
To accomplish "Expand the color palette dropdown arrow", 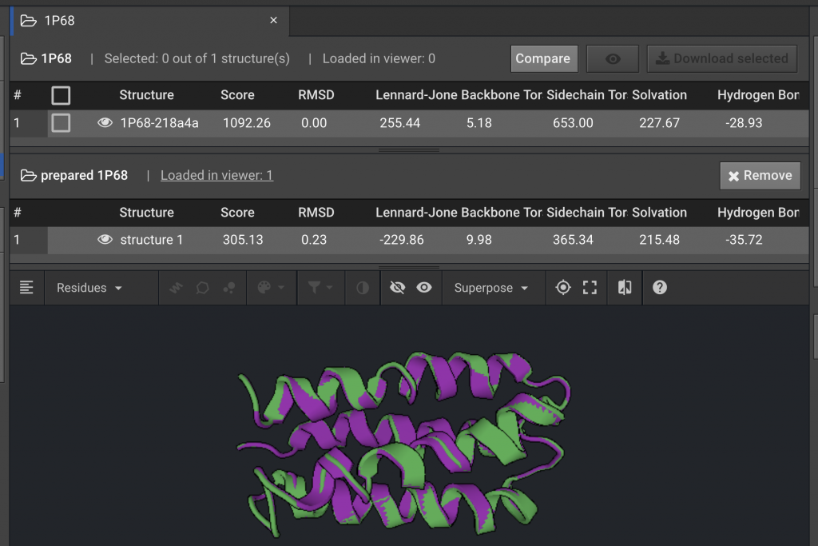I will (x=281, y=288).
